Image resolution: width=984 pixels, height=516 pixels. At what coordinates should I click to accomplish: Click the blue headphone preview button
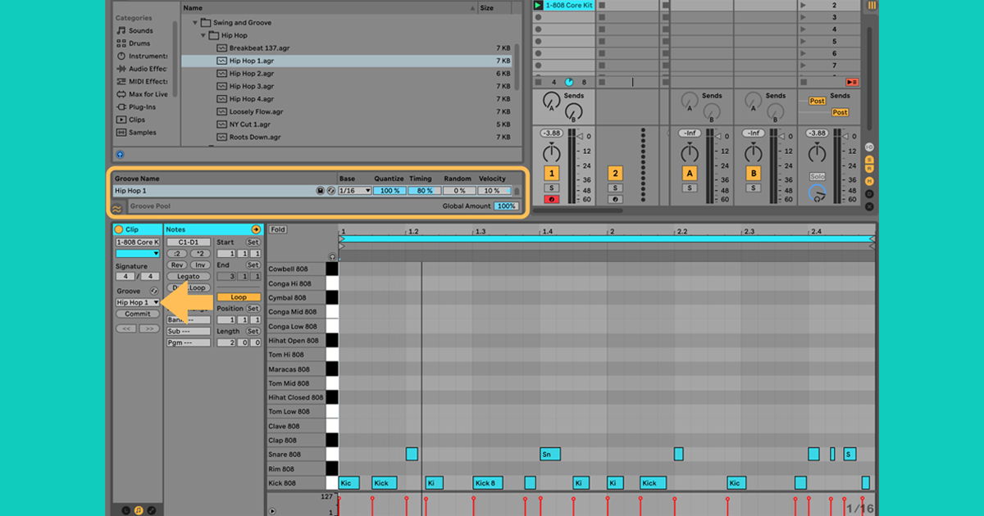(x=120, y=154)
